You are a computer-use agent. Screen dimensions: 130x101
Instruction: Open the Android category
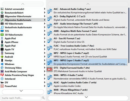pyautogui.click(x=23, y=57)
